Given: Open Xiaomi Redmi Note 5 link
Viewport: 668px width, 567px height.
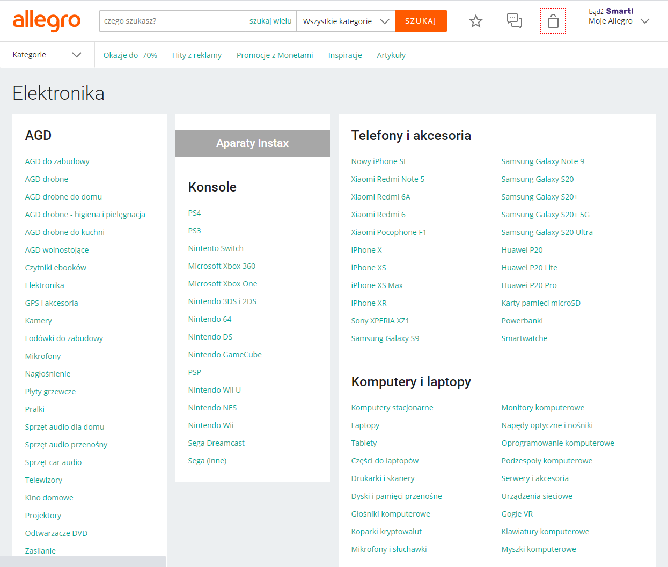Looking at the screenshot, I should pyautogui.click(x=388, y=179).
